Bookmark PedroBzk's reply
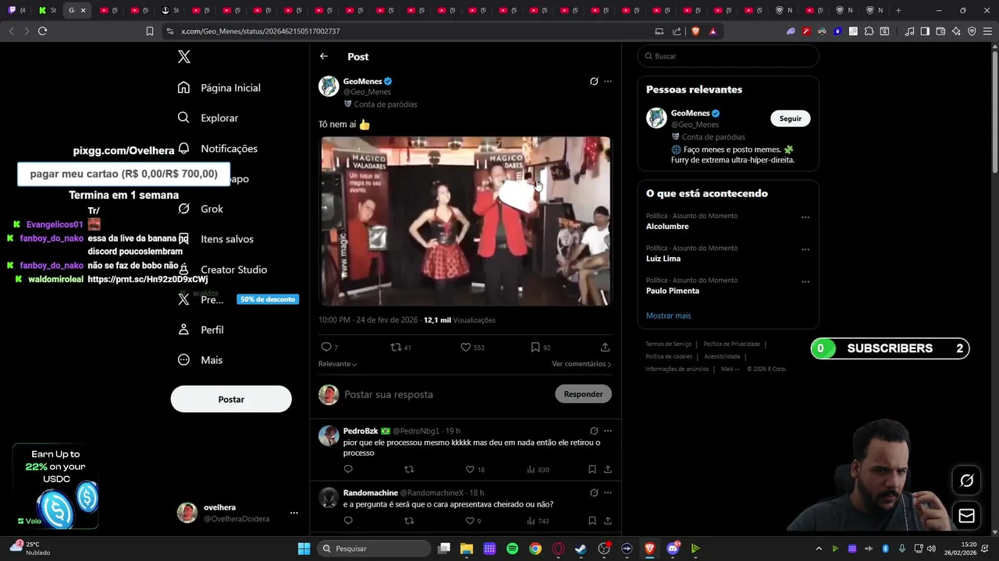Viewport: 999px width, 561px height. tap(592, 469)
